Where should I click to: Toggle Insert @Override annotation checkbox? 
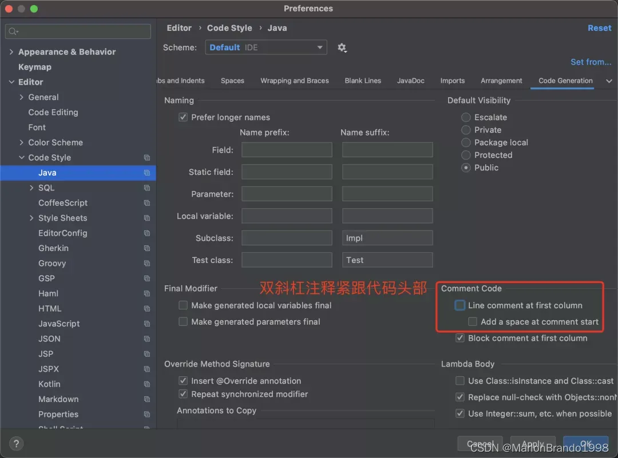[183, 381]
